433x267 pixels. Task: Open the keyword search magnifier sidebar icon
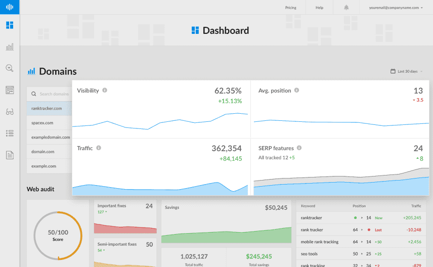point(10,68)
